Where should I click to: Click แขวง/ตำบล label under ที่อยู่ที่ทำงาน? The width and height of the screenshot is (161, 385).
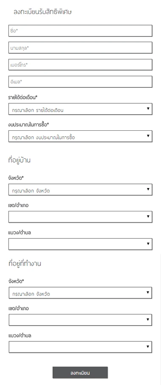(19, 335)
